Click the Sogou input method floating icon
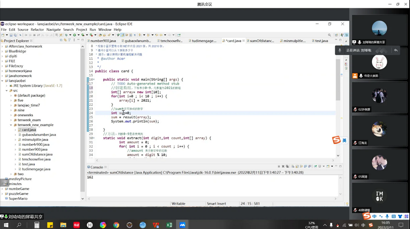Image resolution: width=410 pixels, height=229 pixels. [336, 140]
